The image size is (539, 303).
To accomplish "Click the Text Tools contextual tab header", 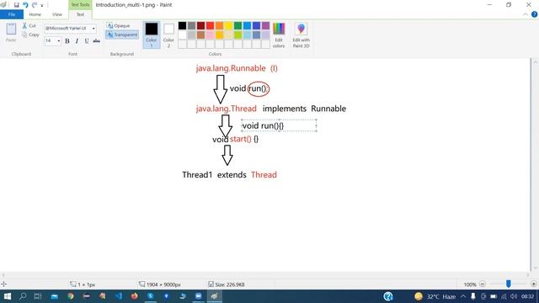I will (80, 5).
